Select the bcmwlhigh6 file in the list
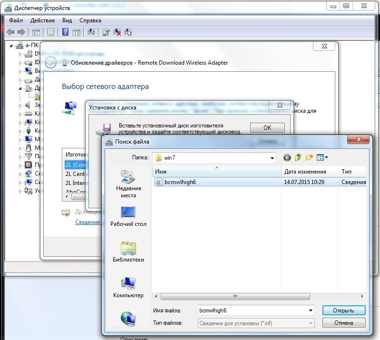Screen dimensions: 380x340 [180, 182]
